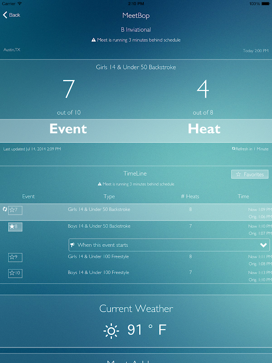Toggle favorite star for event 9
Viewport: 272px width, 363px height.
point(15,257)
